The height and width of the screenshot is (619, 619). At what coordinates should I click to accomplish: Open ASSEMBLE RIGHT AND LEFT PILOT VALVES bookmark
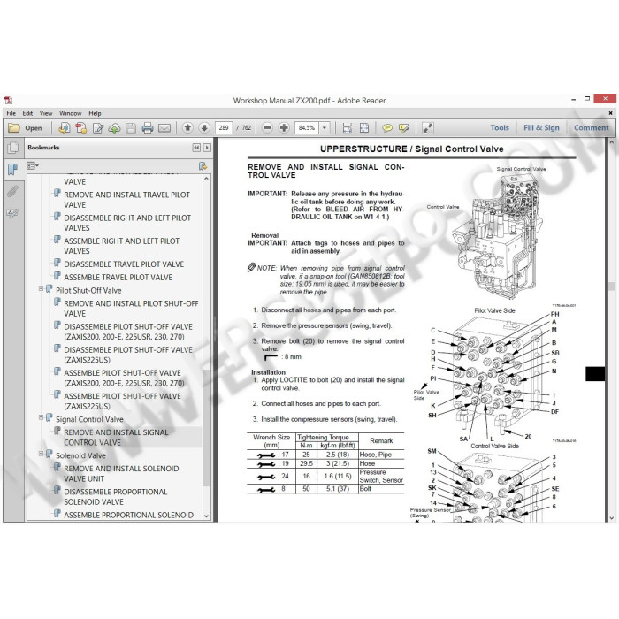[122, 246]
